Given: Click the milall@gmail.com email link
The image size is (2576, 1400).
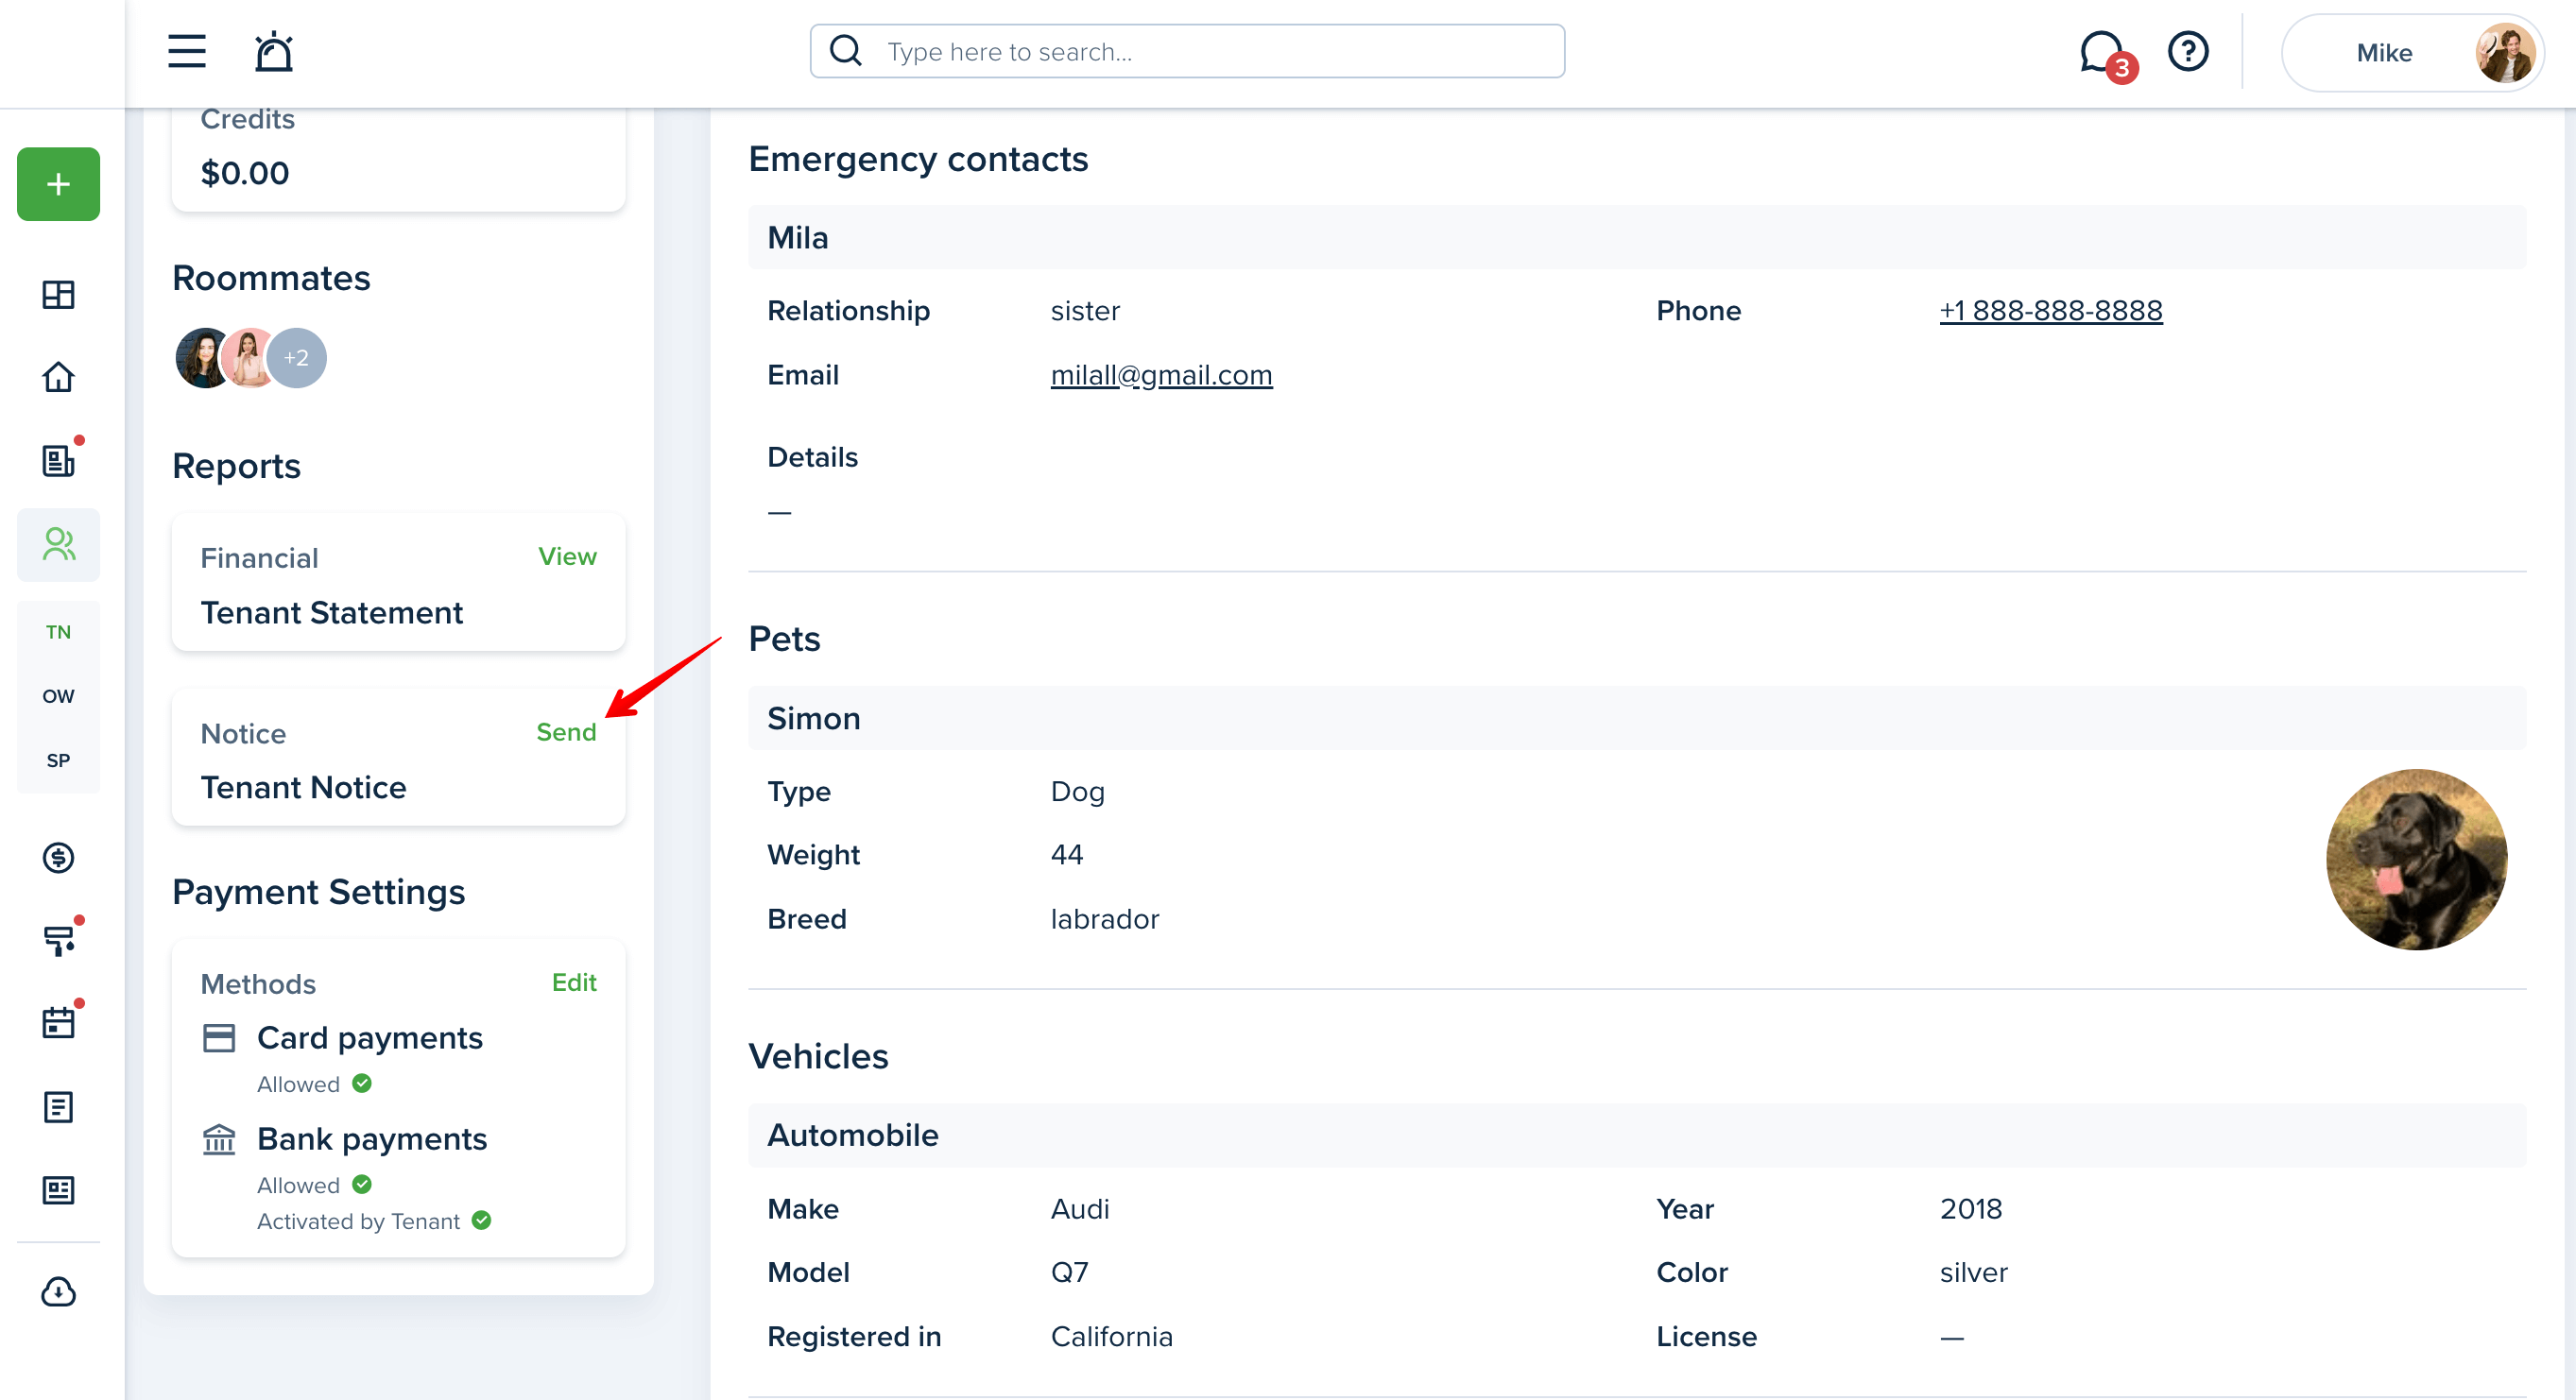Looking at the screenshot, I should (x=1161, y=375).
